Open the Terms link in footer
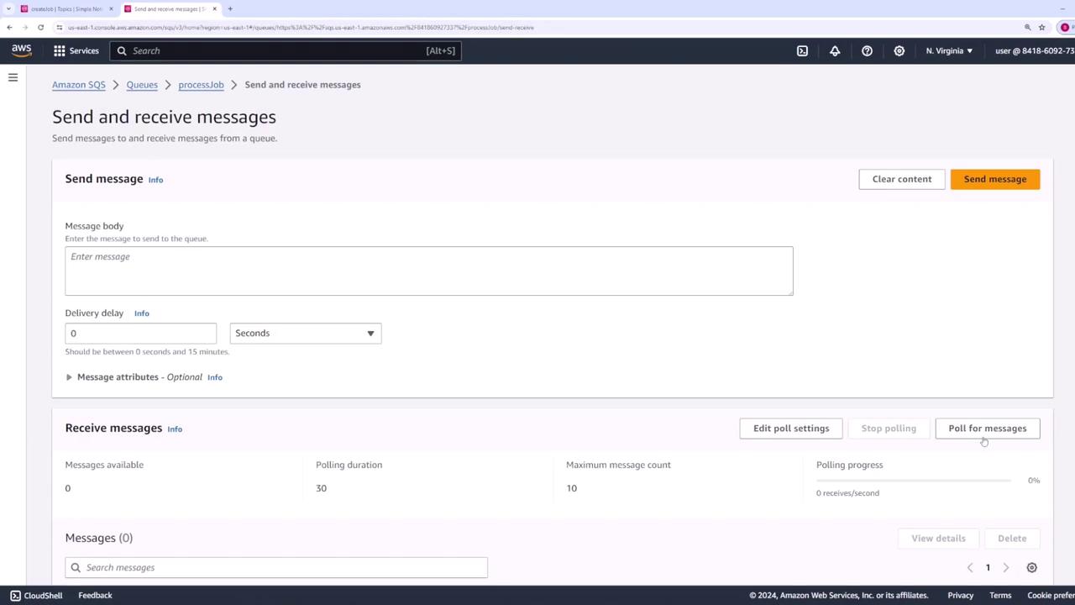 click(999, 596)
